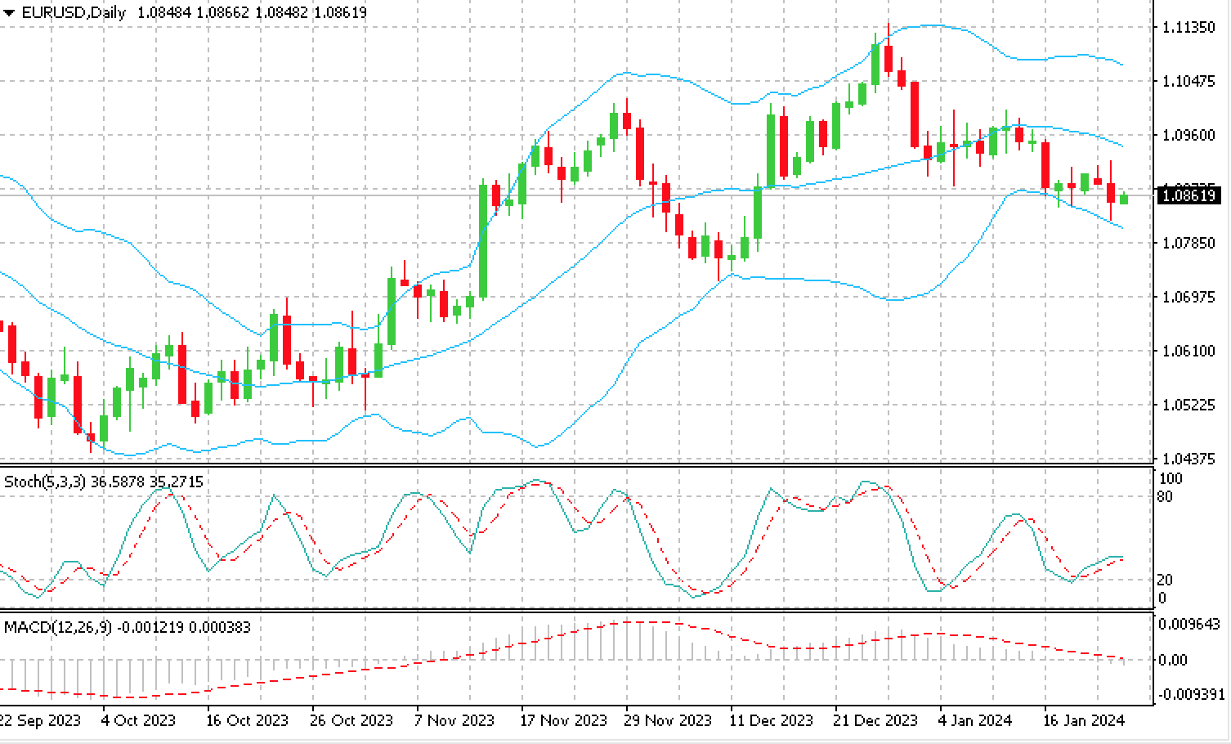Click the rightmost green candle on chart
The image size is (1231, 744).
[1124, 198]
